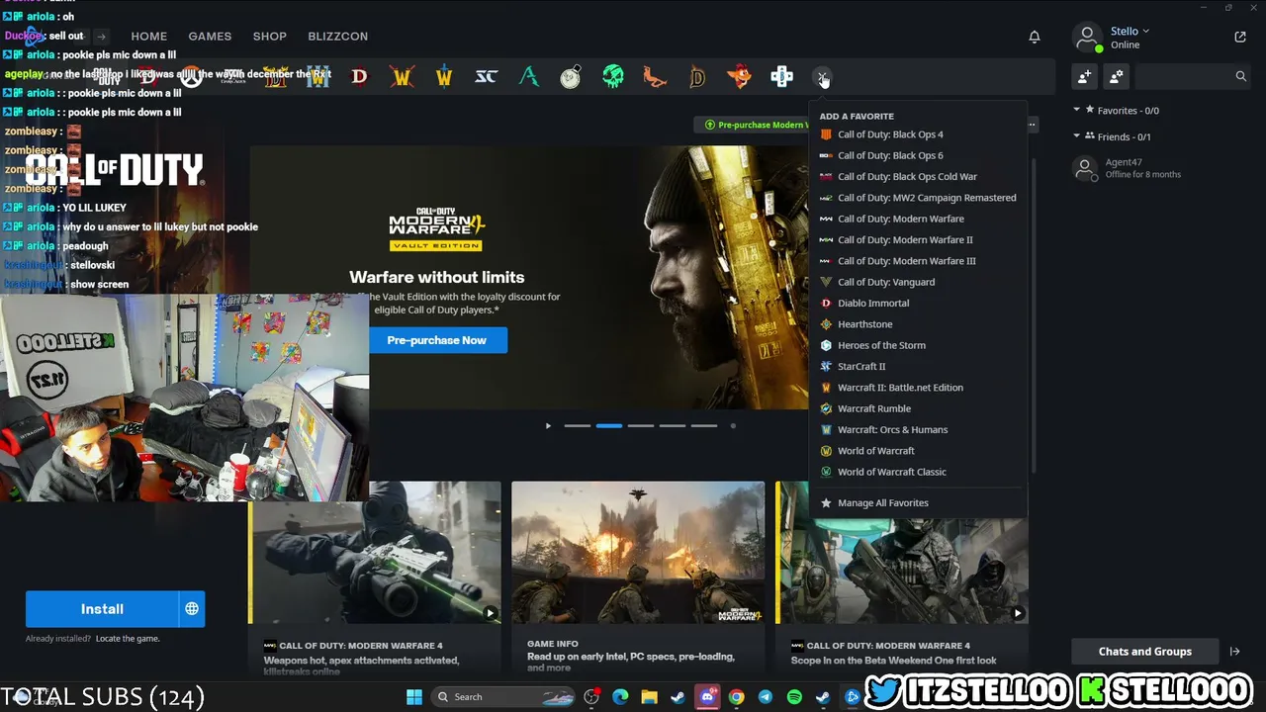Open the Game Info battlefield thumbnail

tap(638, 553)
